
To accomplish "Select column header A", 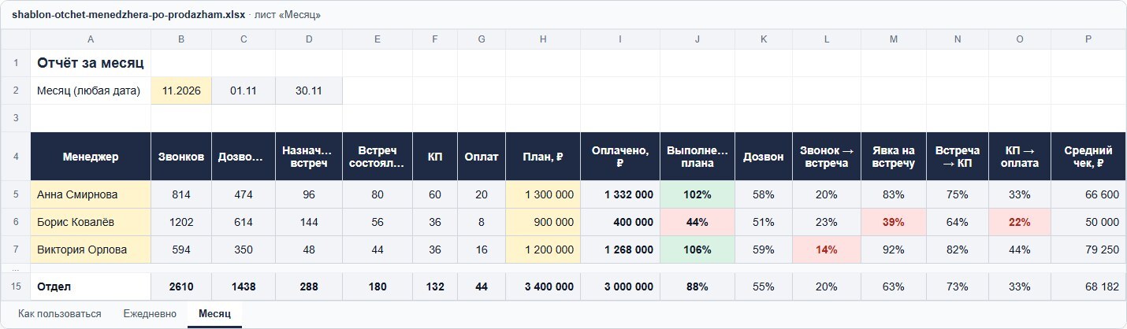I will [x=91, y=39].
